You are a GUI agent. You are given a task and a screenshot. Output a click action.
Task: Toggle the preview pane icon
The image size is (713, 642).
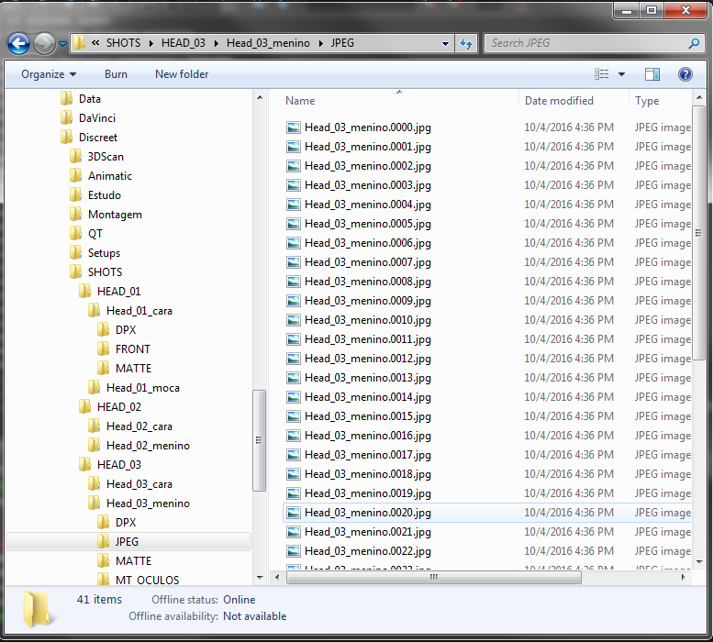pyautogui.click(x=652, y=74)
